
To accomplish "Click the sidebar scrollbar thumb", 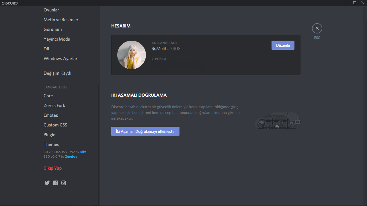I will click(99, 144).
